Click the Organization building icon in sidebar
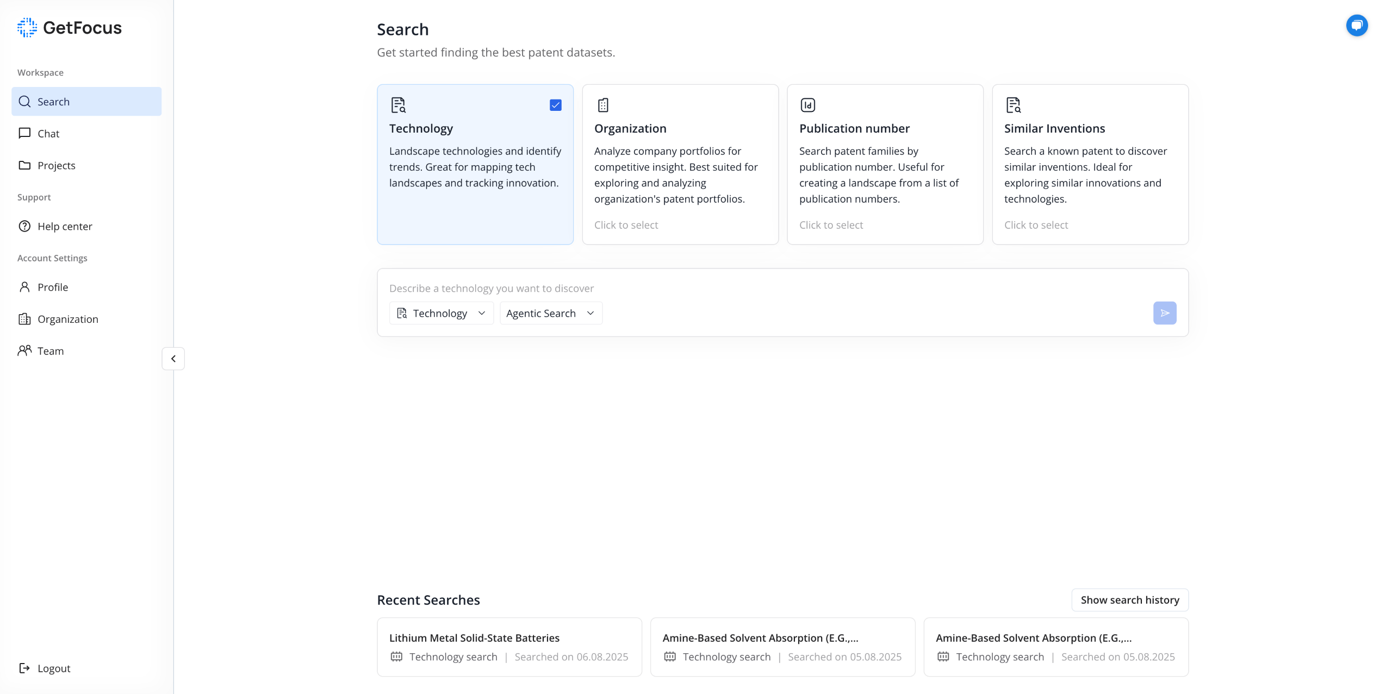 [24, 319]
